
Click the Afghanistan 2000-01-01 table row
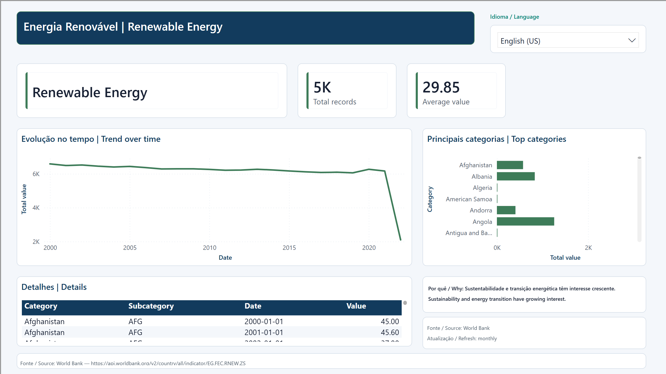(212, 321)
